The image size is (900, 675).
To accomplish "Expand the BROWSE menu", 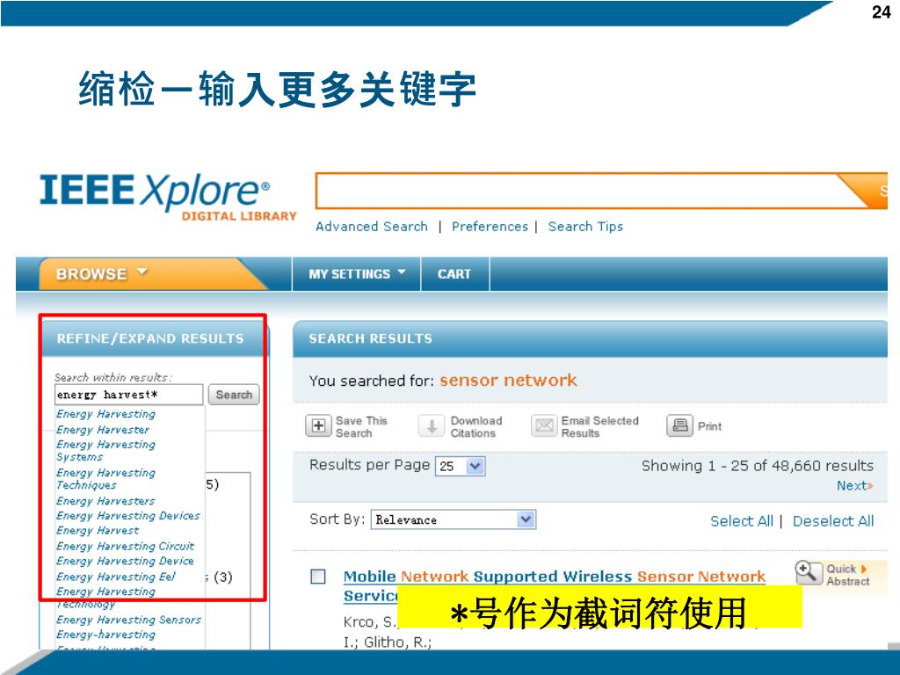I will tap(102, 274).
